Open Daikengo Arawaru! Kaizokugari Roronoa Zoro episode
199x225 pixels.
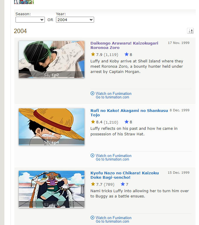pos(124,45)
